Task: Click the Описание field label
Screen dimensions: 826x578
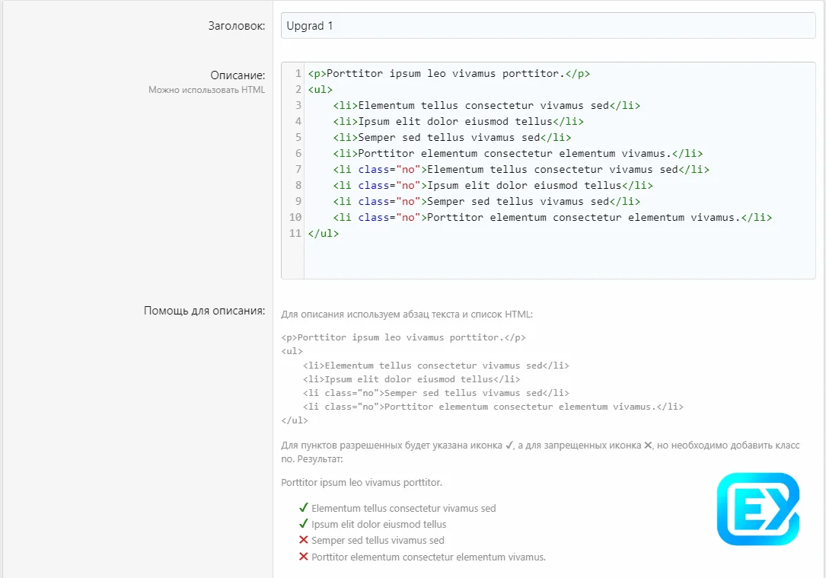Action: (x=238, y=75)
